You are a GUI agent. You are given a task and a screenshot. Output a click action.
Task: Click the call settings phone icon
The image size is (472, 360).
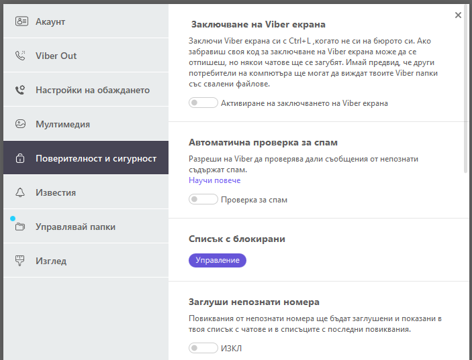point(21,90)
